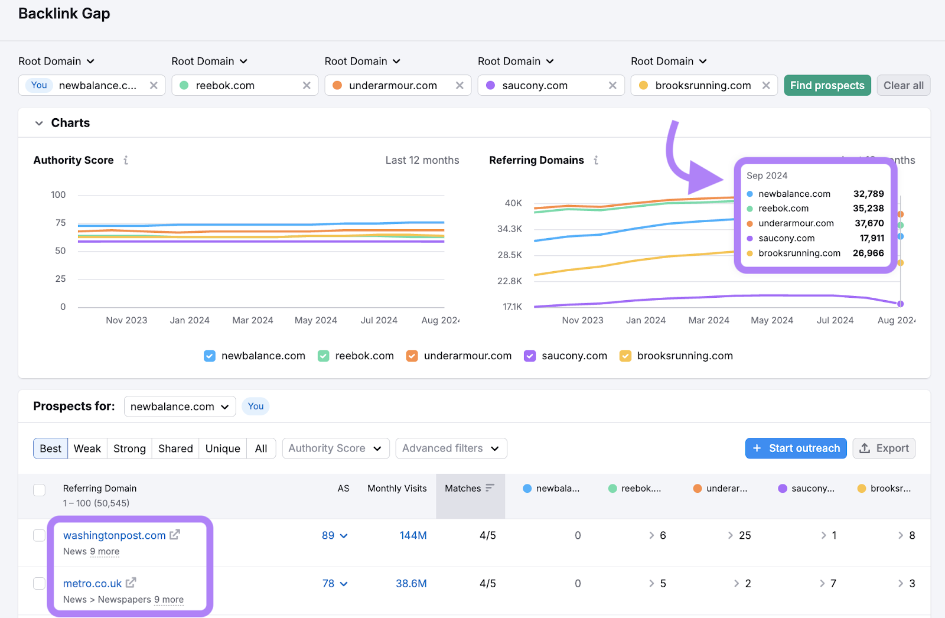945x618 pixels.
Task: Click the 38.6M monthly visits value
Action: click(411, 584)
